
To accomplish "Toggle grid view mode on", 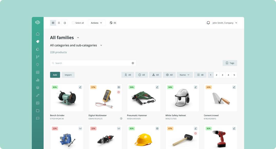I will (53, 23).
